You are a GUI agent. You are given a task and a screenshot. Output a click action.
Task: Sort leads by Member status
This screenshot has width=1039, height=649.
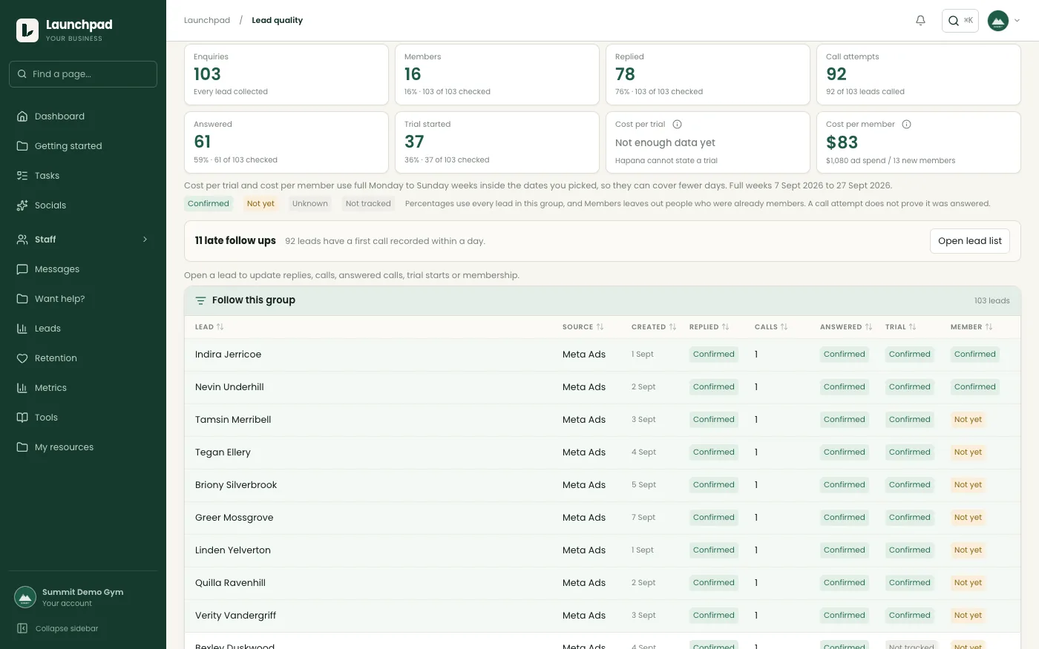pyautogui.click(x=971, y=327)
